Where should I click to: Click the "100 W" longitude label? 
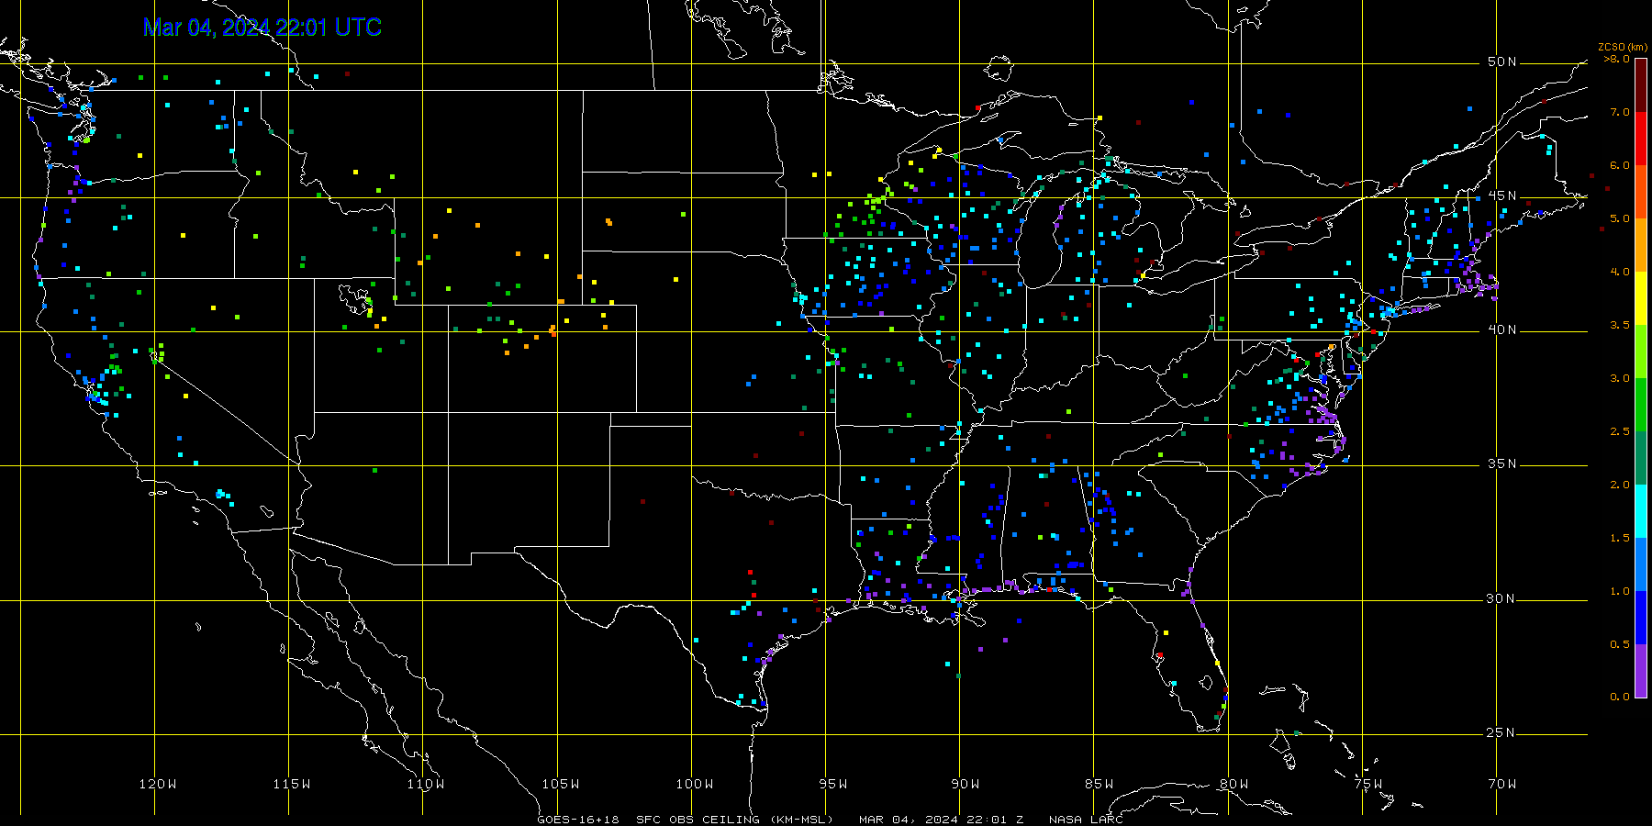tap(695, 784)
